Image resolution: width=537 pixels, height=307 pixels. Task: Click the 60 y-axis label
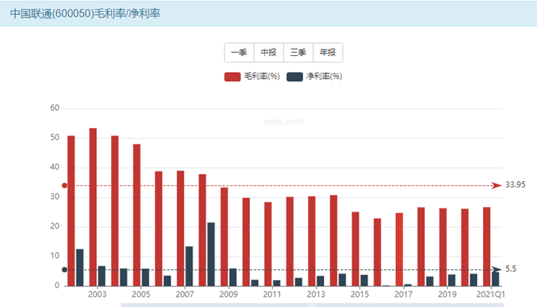(55, 107)
